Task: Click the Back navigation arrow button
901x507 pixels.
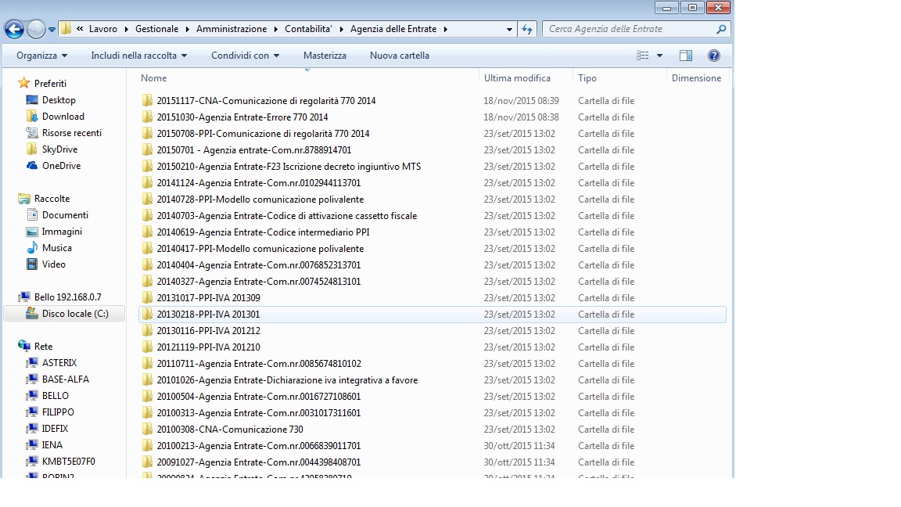Action: tap(14, 30)
